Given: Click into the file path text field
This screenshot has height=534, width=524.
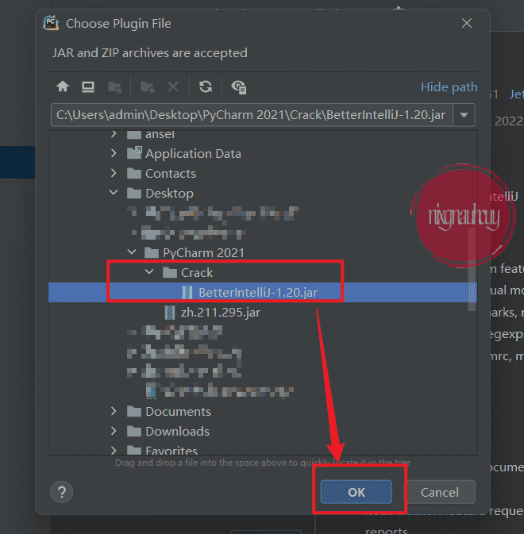Looking at the screenshot, I should point(252,115).
